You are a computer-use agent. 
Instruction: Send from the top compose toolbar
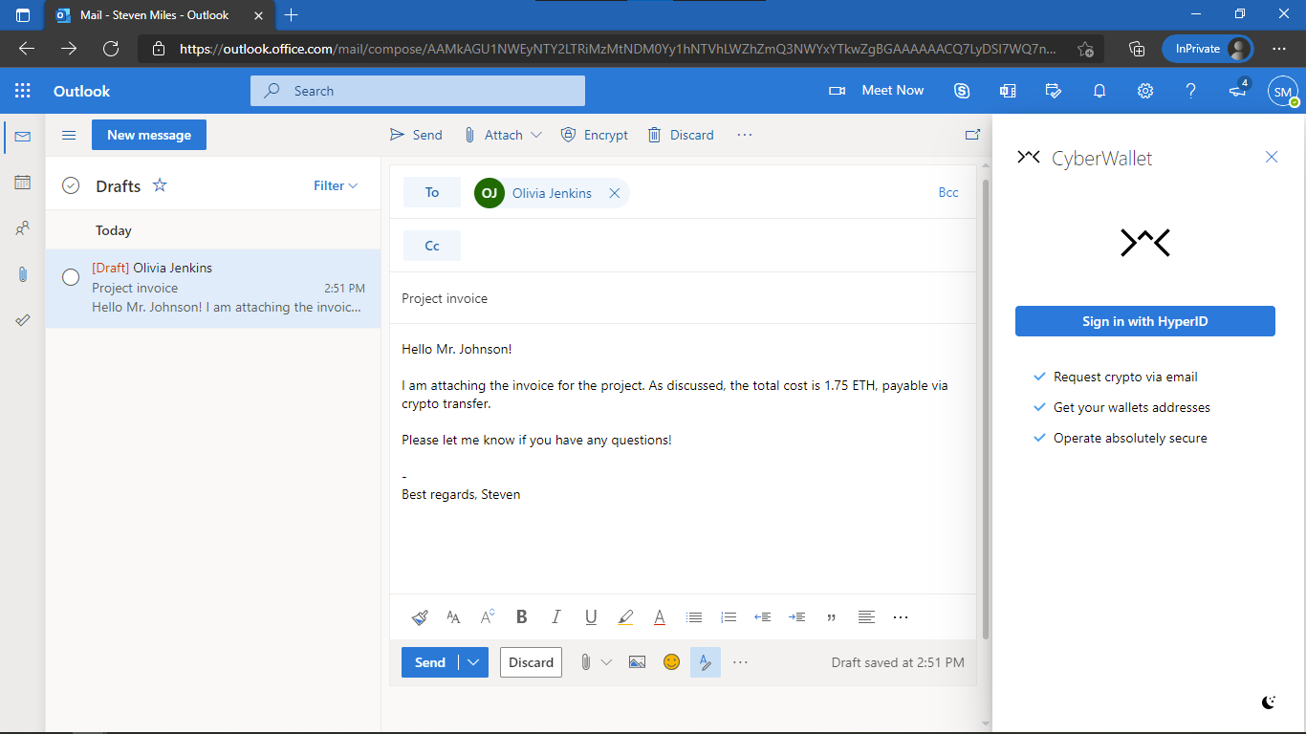tap(416, 135)
